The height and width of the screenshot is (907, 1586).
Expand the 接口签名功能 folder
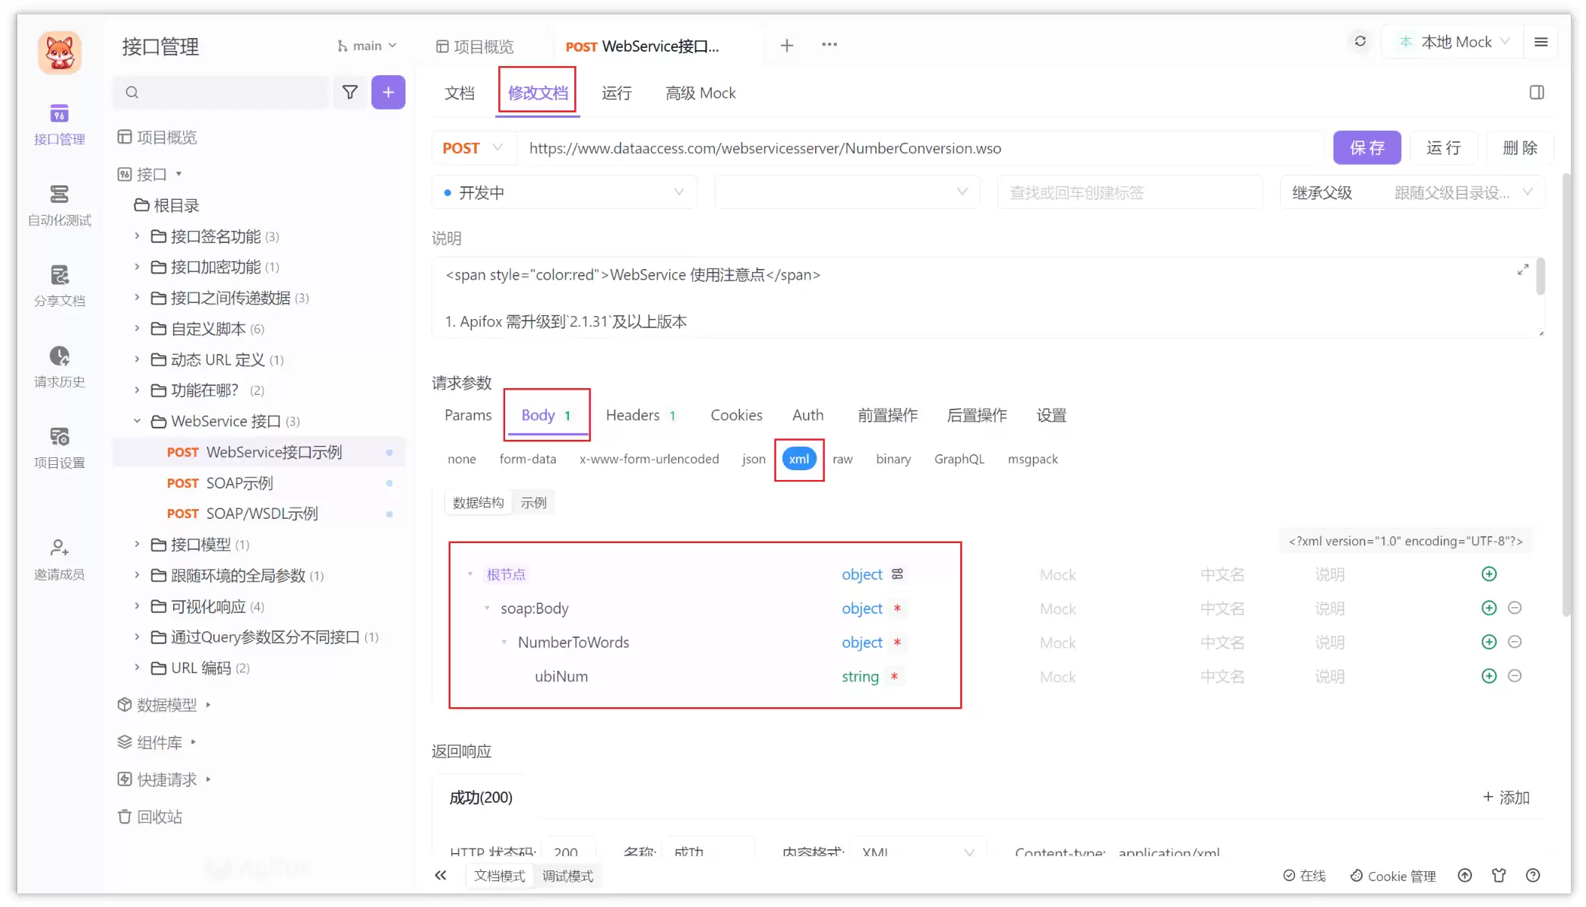pos(137,236)
